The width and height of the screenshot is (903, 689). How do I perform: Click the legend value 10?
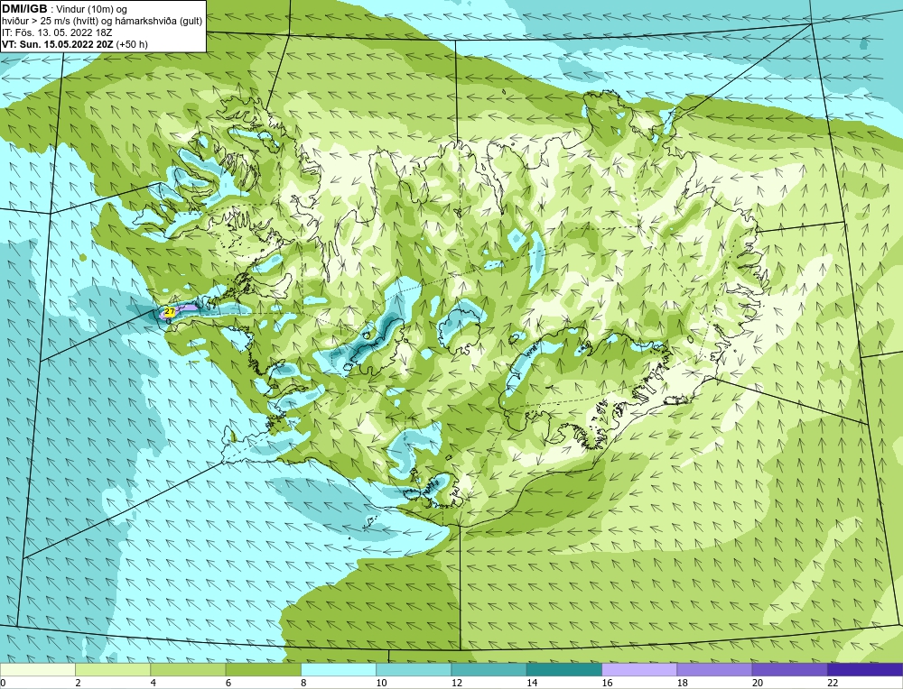tap(381, 683)
